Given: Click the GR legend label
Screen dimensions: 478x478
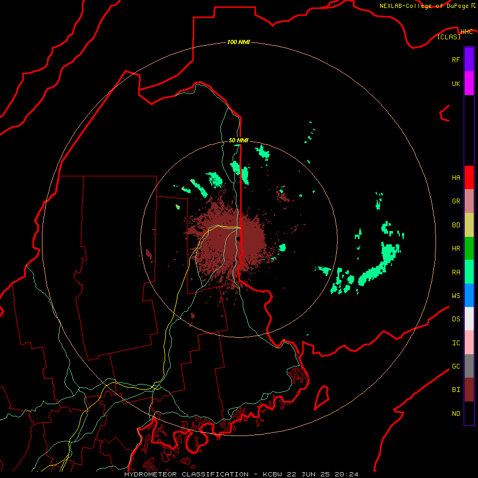Looking at the screenshot, I should 456,201.
